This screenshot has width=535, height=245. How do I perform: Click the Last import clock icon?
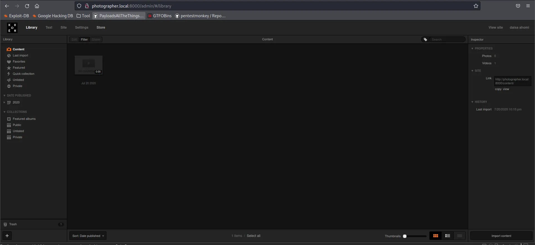pos(9,56)
